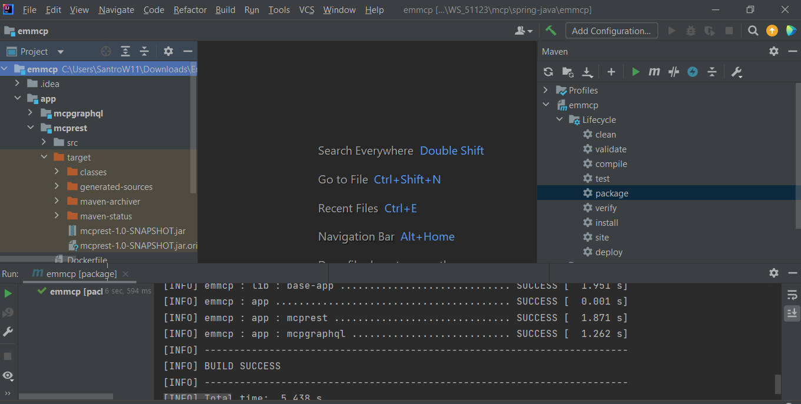Locate the opened file with the Project target icon
Screen dimensions: 801x404
[x=106, y=51]
